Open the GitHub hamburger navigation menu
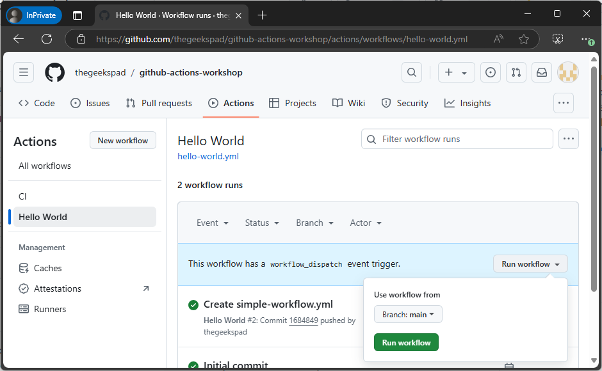 (x=24, y=72)
